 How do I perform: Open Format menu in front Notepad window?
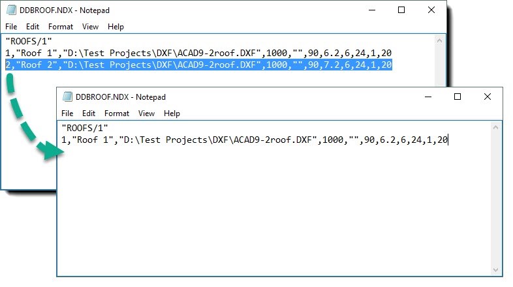click(x=117, y=113)
